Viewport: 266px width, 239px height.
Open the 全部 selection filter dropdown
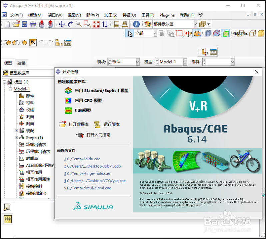point(155,33)
